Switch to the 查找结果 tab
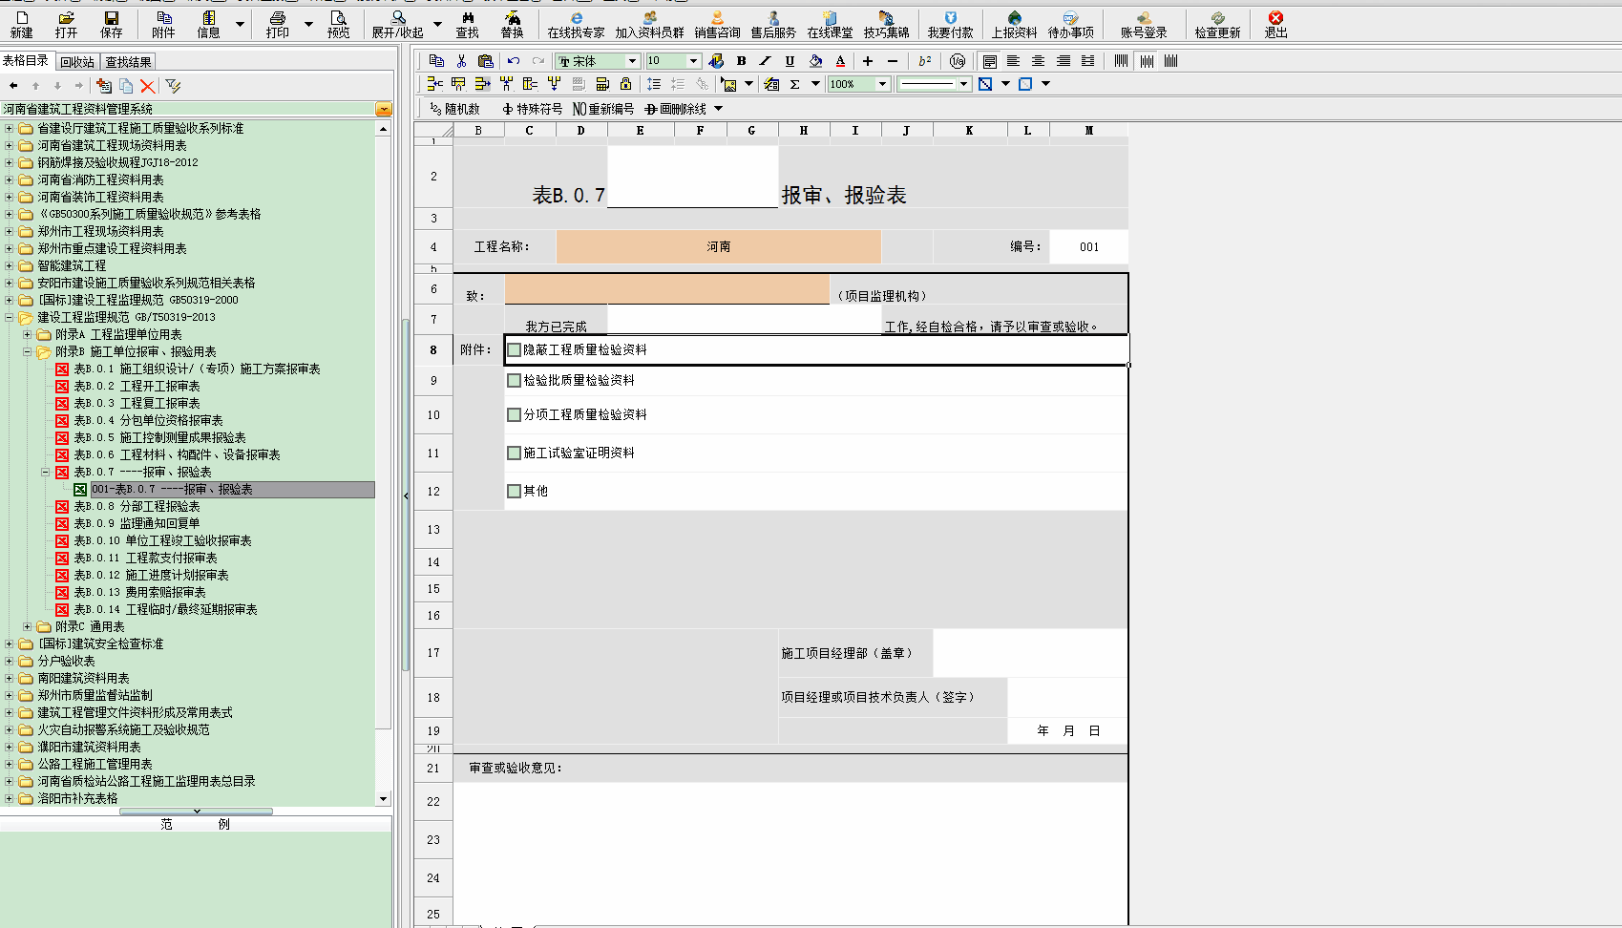1622x928 pixels. coord(128,62)
